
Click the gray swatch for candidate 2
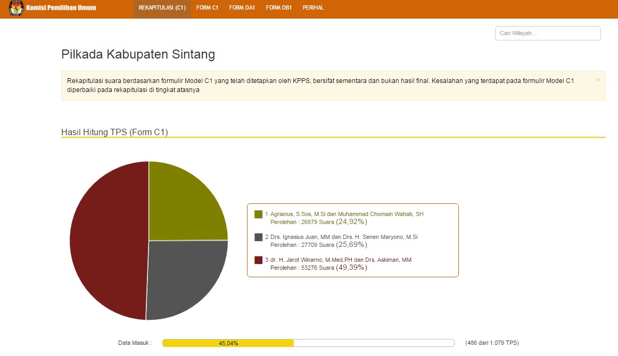coord(259,237)
